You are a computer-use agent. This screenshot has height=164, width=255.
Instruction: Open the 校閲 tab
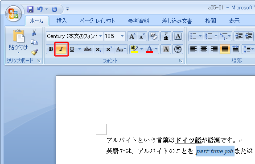coord(210,21)
